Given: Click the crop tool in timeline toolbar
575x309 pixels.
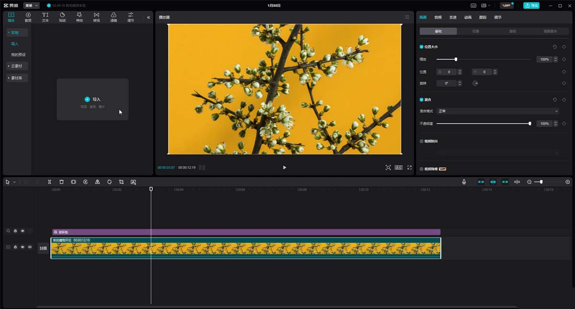Looking at the screenshot, I should click(121, 182).
